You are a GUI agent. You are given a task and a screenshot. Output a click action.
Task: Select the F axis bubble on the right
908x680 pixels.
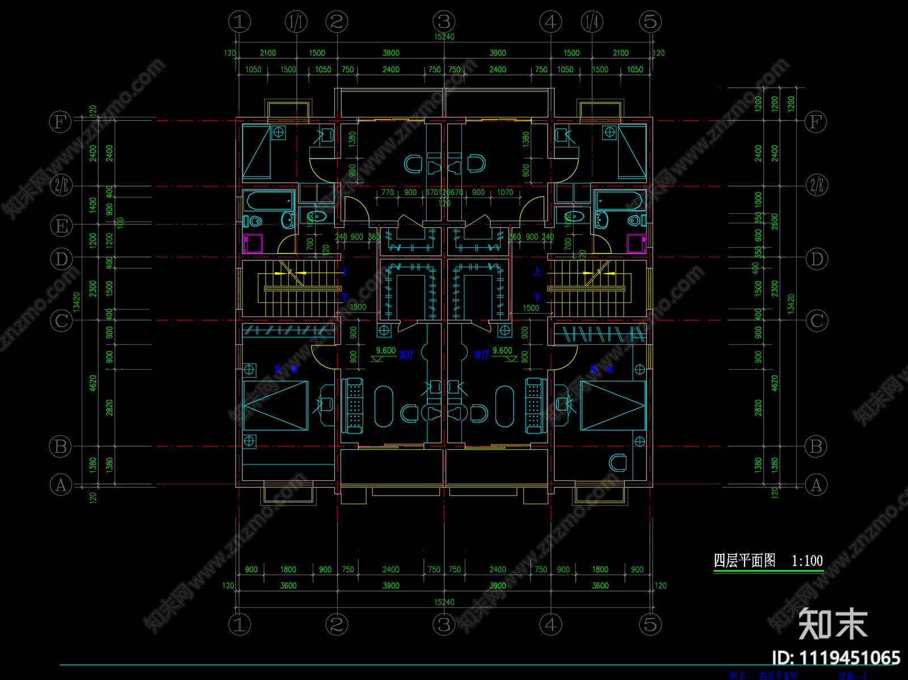[x=815, y=121]
